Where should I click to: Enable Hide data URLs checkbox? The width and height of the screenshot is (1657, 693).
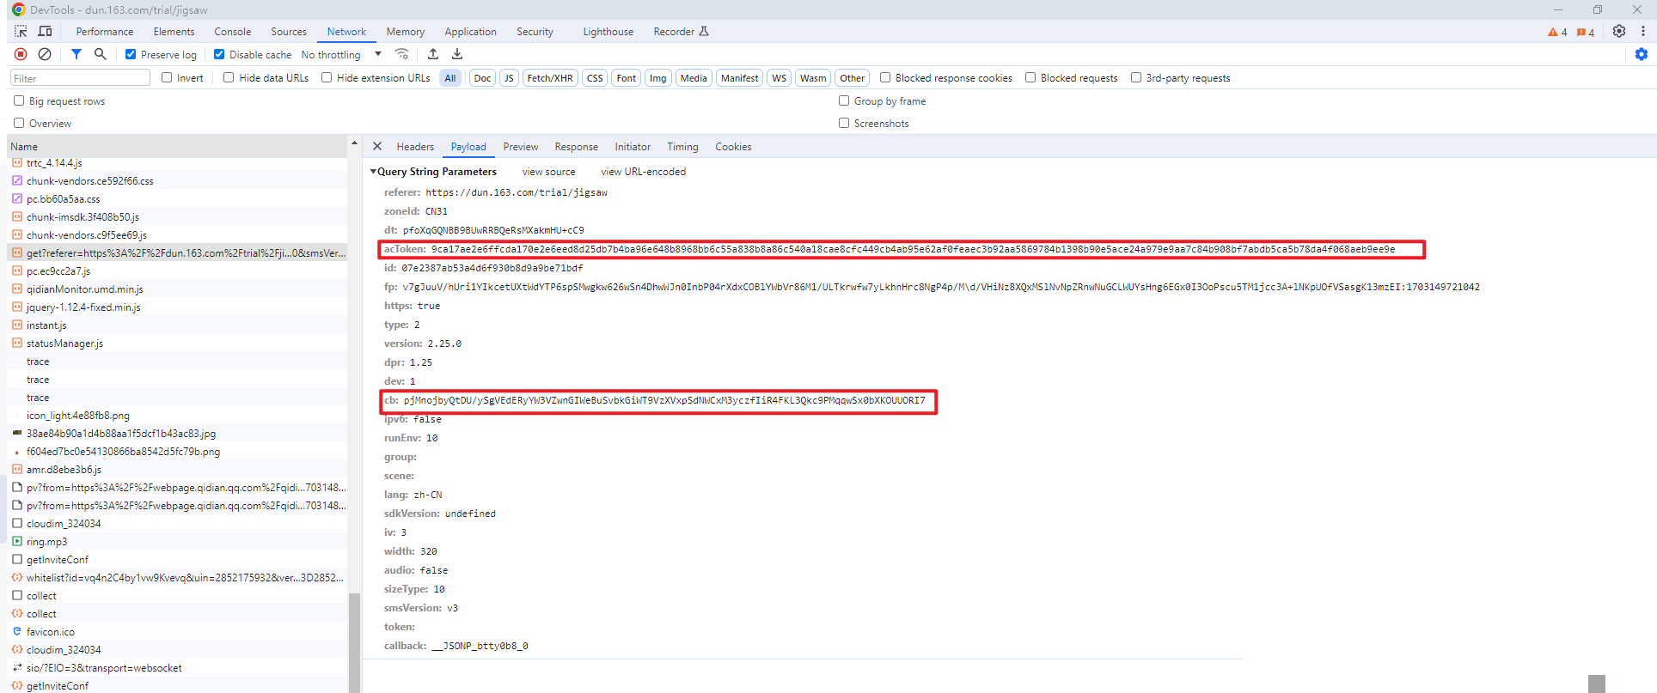point(229,77)
